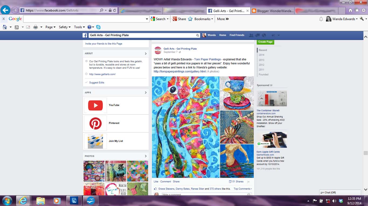Open the stacked teacups painting photo
This screenshot has width=368, height=206.
coord(237,93)
